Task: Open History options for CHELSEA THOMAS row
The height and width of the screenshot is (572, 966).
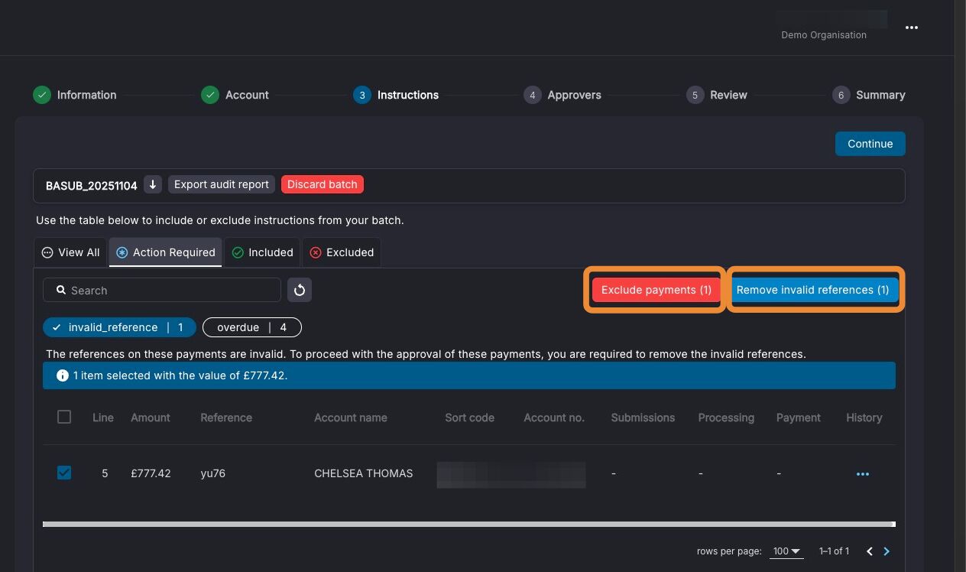Action: click(863, 474)
